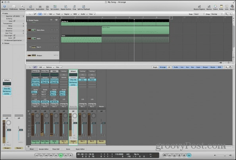Open the Drag dropdown set to Overlap
The height and width of the screenshot is (160, 236).
tap(217, 14)
